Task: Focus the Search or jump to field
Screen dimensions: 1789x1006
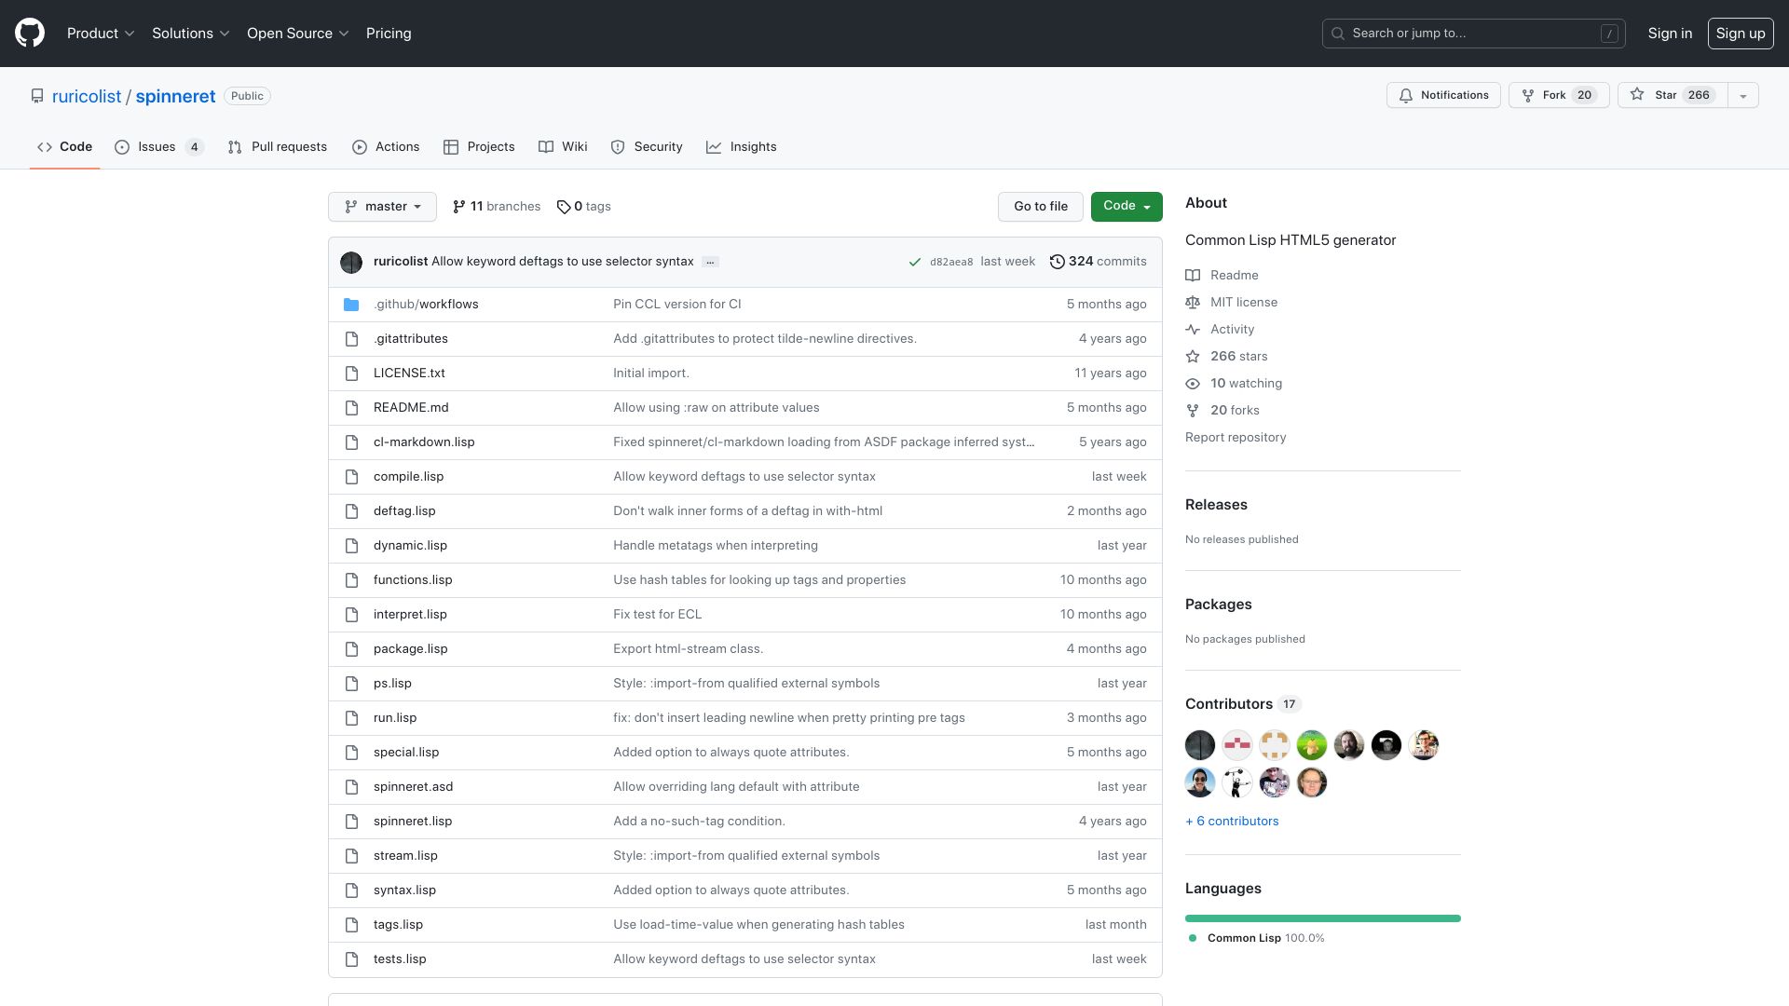Action: point(1473,33)
